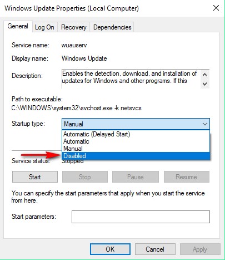Viewport: 225px width, 260px height.
Task: Click the Pause service button
Action: pos(136,177)
